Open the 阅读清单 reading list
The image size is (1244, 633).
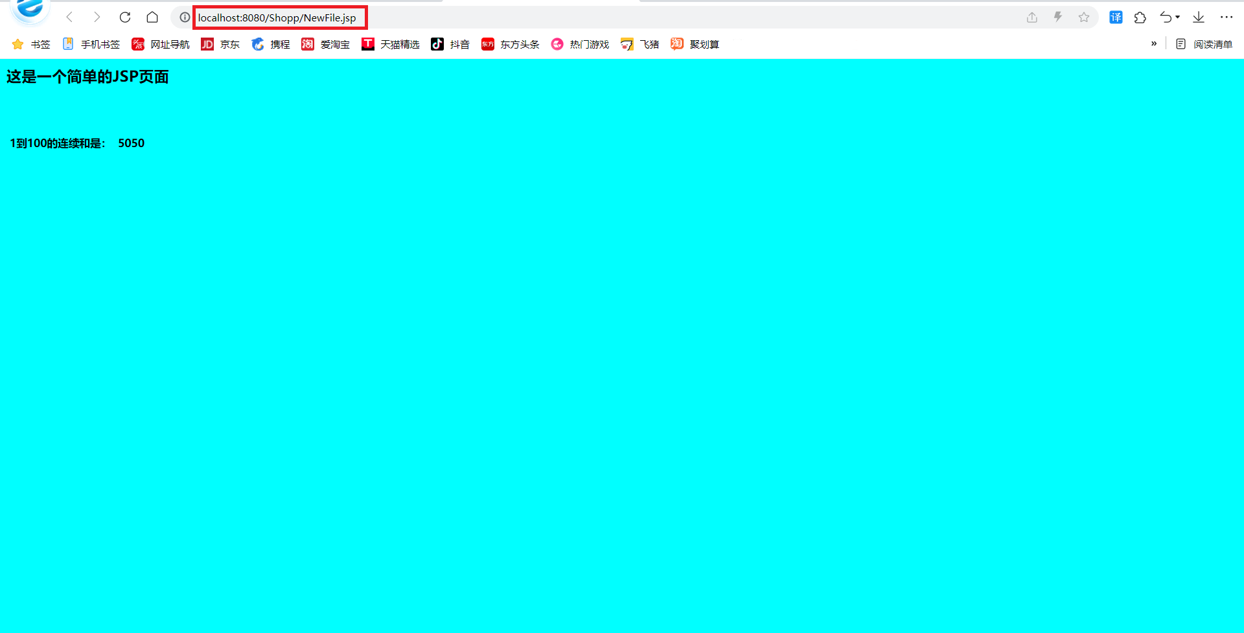point(1204,44)
